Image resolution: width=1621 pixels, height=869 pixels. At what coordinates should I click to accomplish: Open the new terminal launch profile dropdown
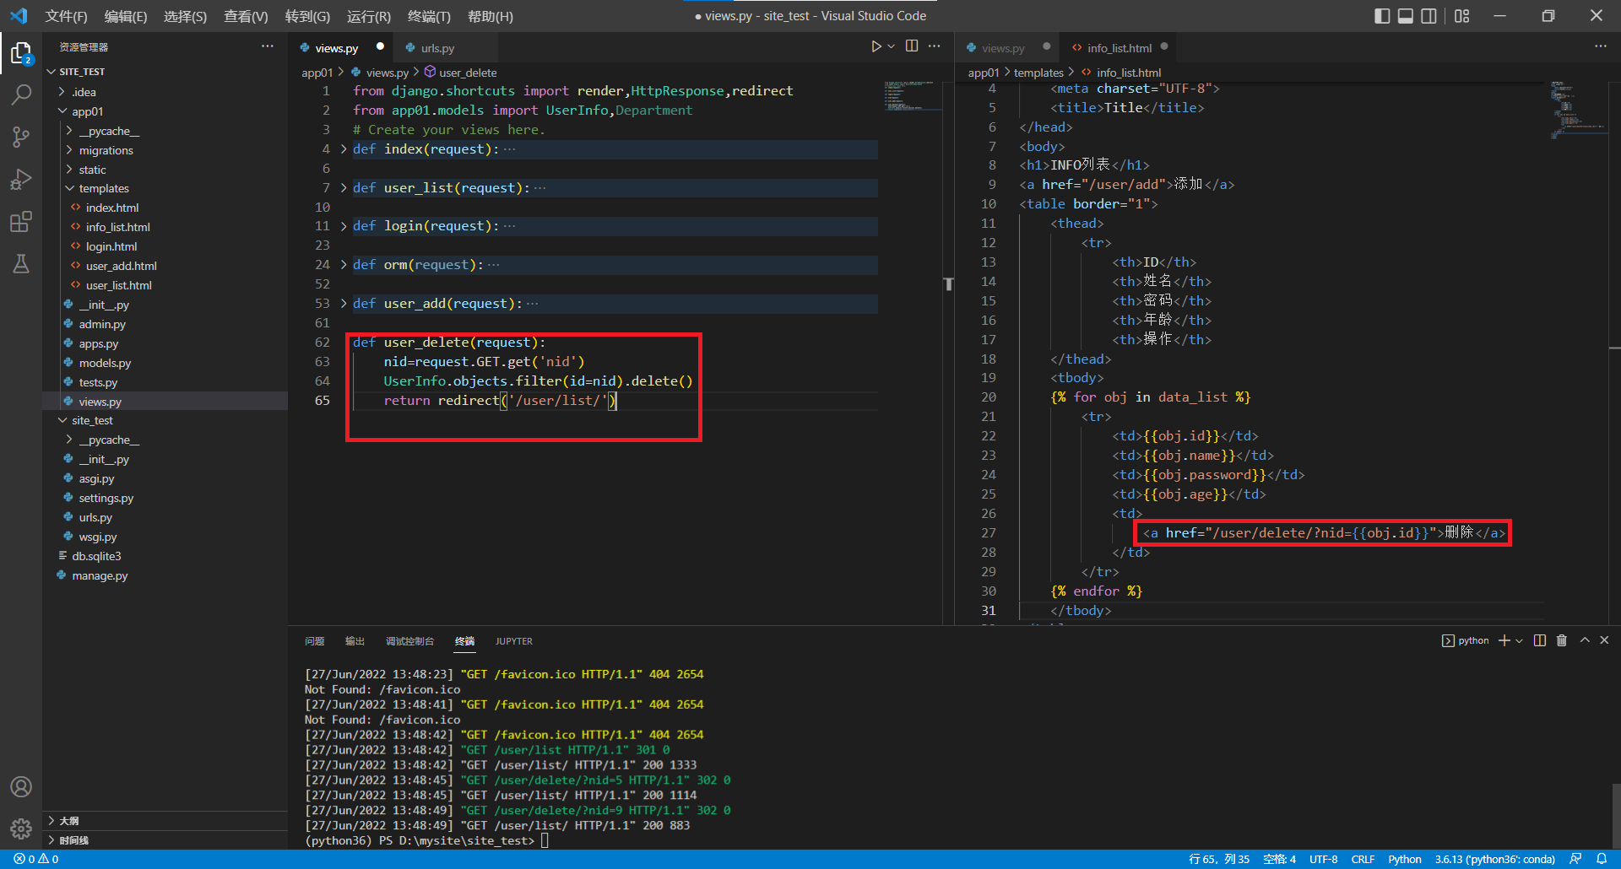(x=1520, y=641)
